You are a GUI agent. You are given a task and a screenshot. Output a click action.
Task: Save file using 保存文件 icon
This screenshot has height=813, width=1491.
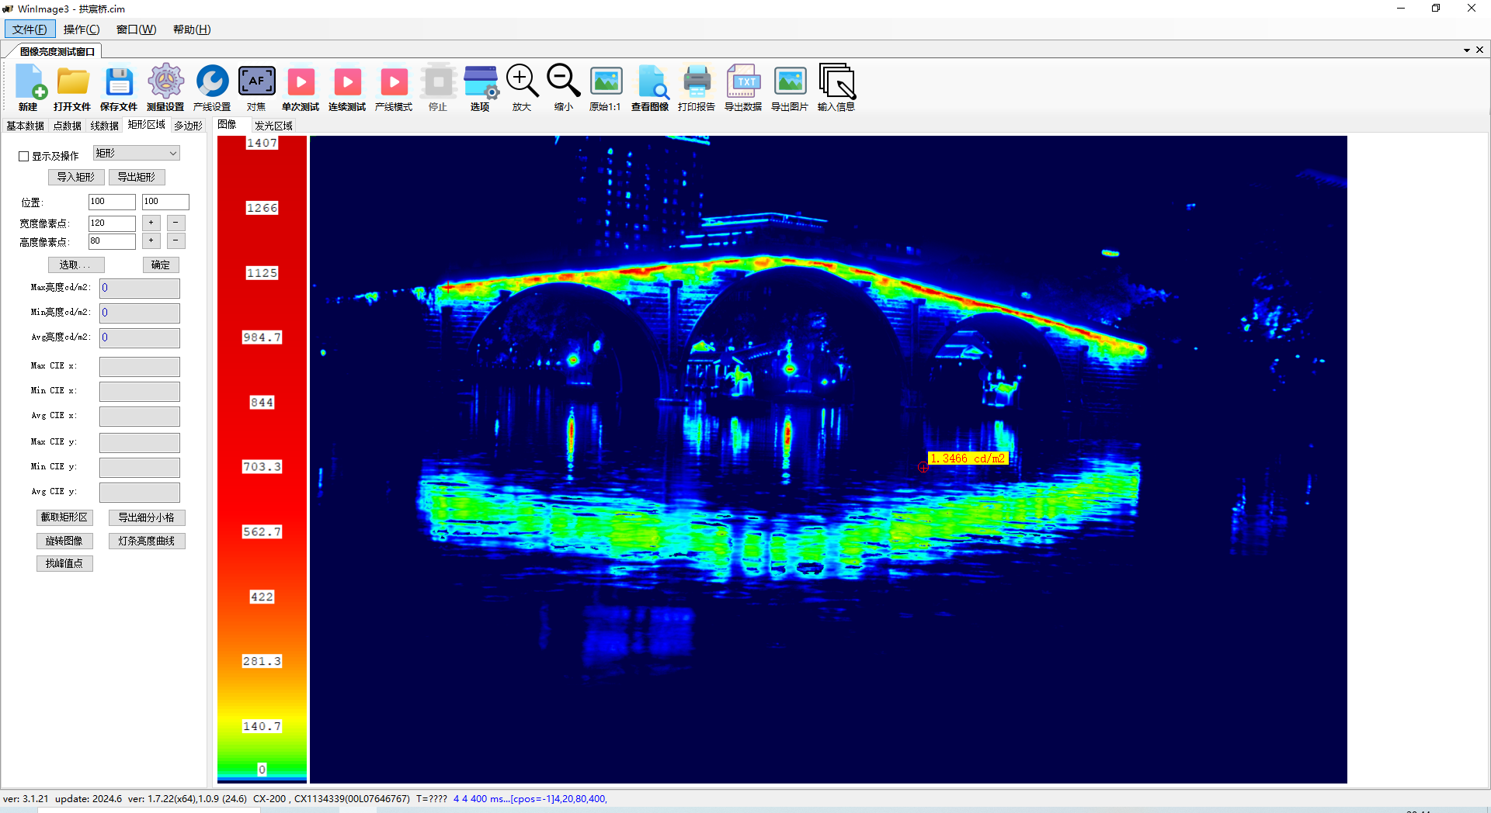[119, 88]
